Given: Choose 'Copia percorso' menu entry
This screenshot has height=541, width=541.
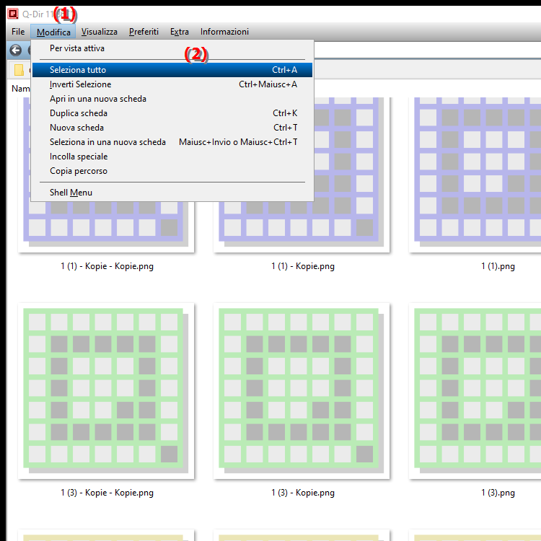Looking at the screenshot, I should [x=172, y=172].
